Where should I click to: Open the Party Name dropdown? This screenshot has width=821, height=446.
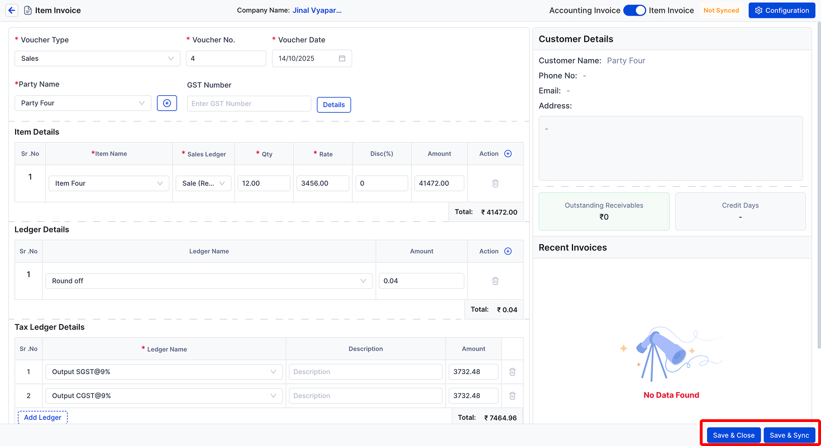pyautogui.click(x=83, y=103)
